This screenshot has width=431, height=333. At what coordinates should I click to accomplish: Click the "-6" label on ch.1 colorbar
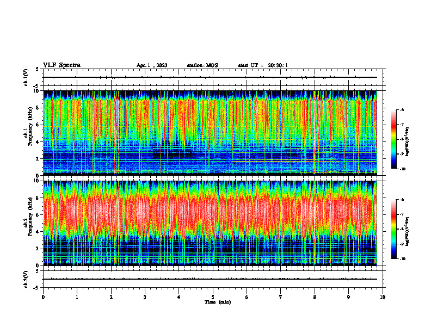[402, 109]
